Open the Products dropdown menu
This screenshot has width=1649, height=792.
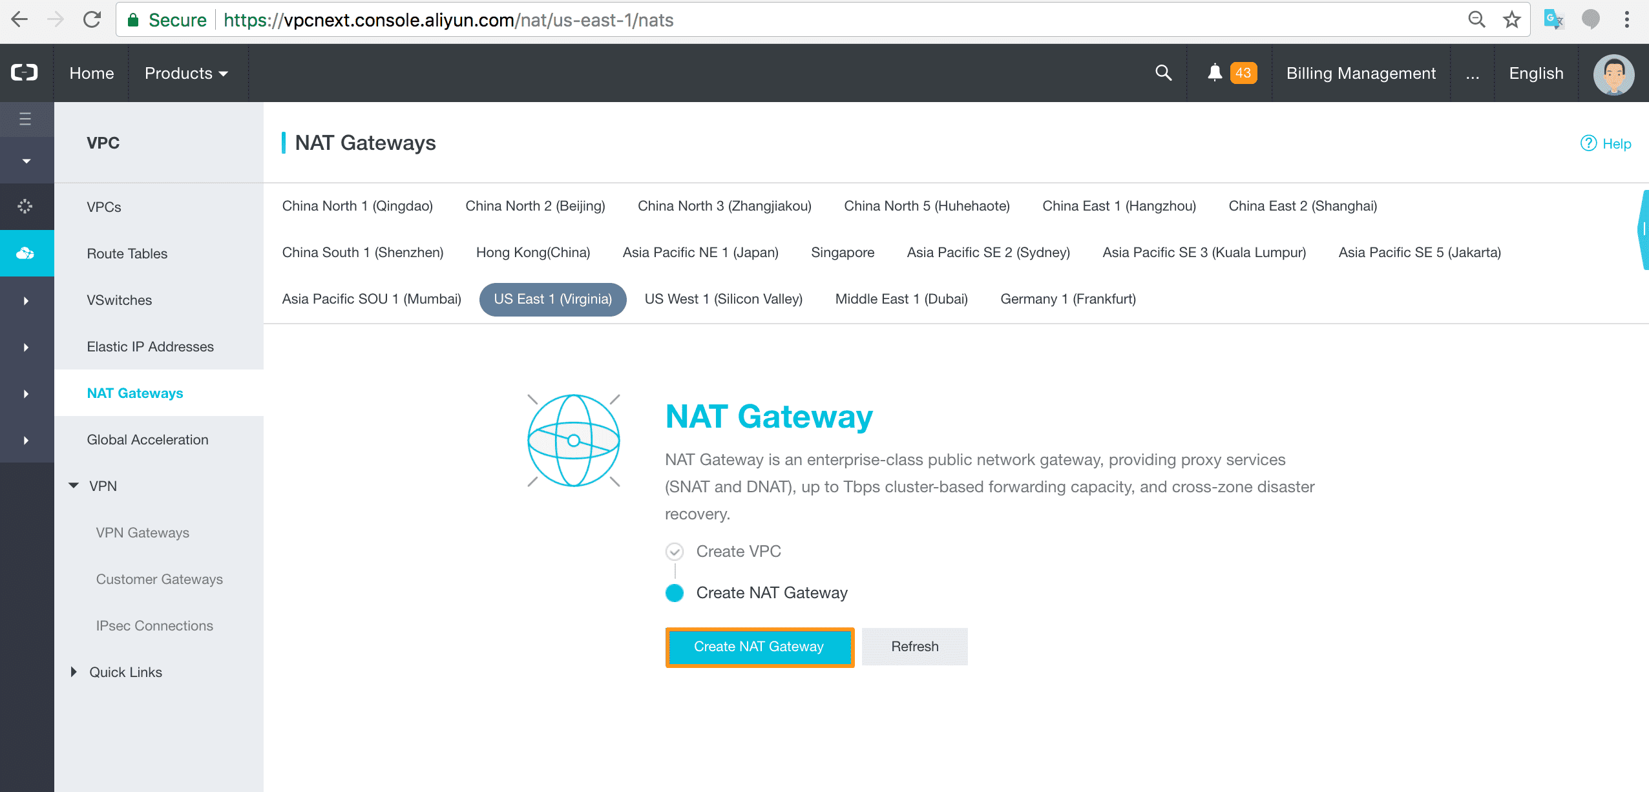coord(186,73)
